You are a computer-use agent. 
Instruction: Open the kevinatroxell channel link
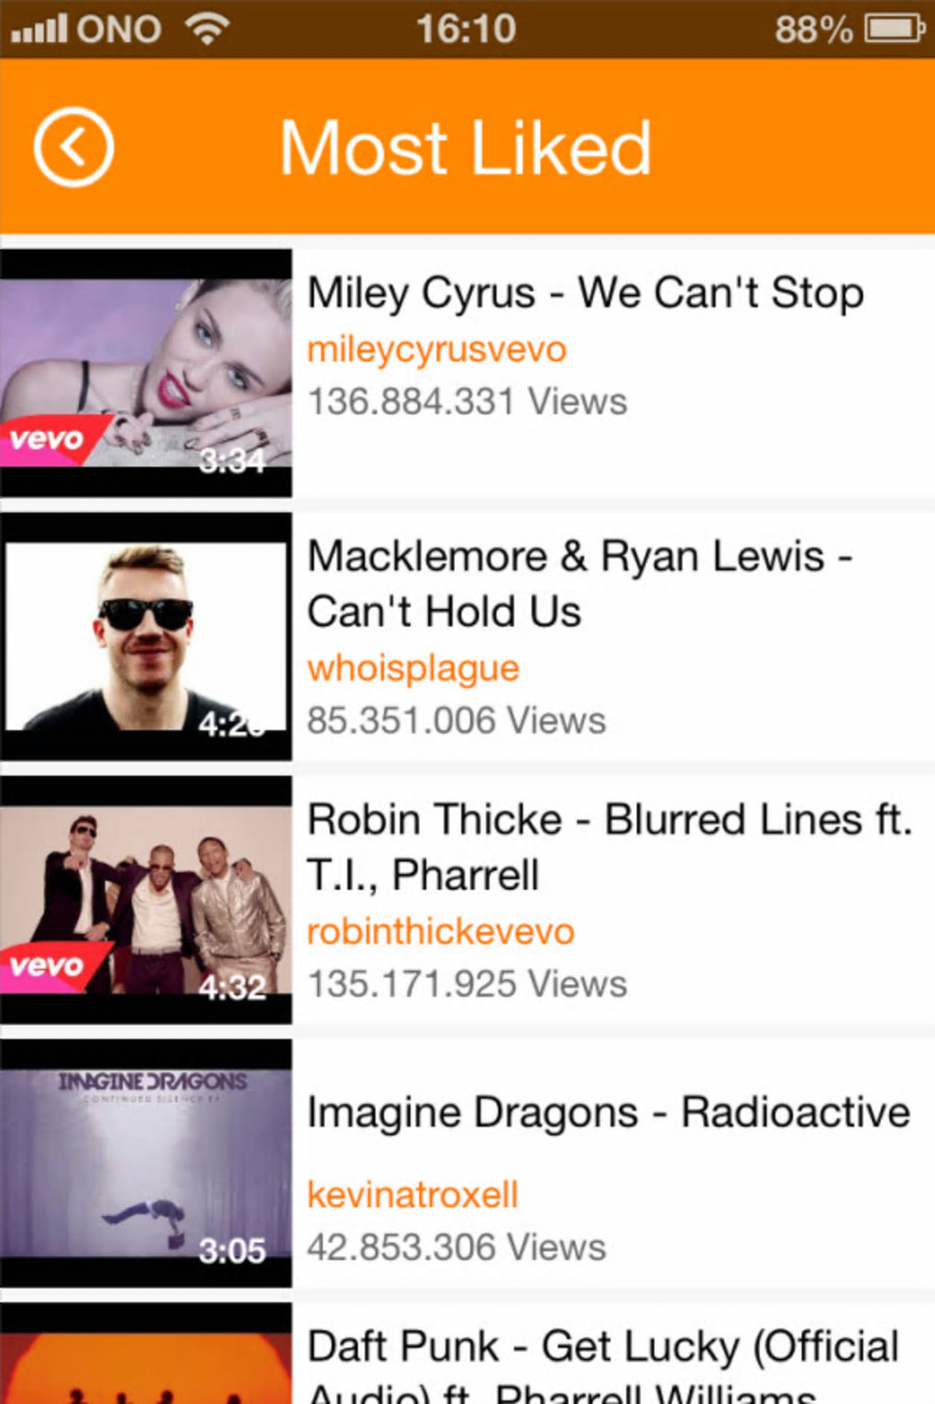click(412, 1195)
